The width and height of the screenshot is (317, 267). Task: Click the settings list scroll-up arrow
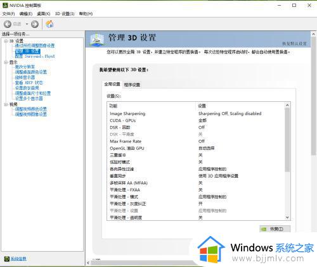point(287,105)
